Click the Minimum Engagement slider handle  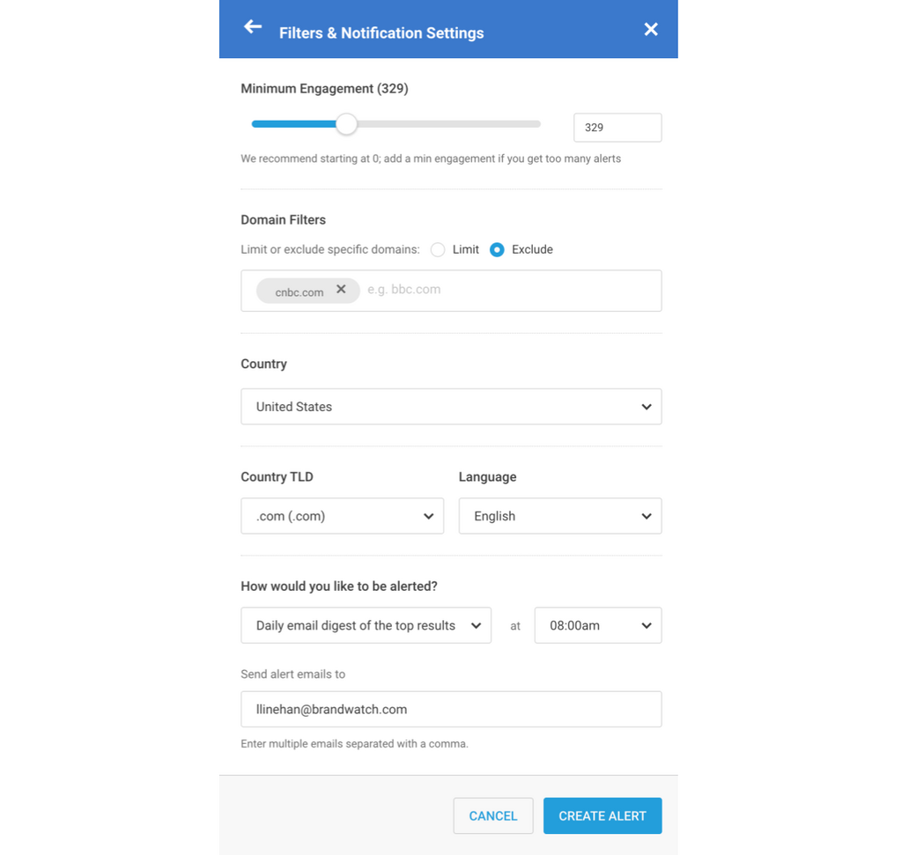click(347, 124)
